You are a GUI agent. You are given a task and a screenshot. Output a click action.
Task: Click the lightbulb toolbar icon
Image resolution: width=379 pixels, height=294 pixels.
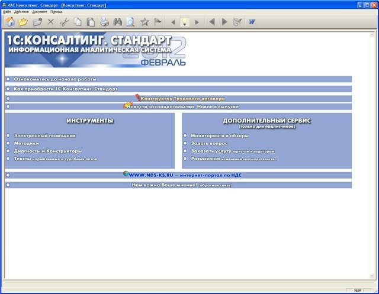(185, 22)
